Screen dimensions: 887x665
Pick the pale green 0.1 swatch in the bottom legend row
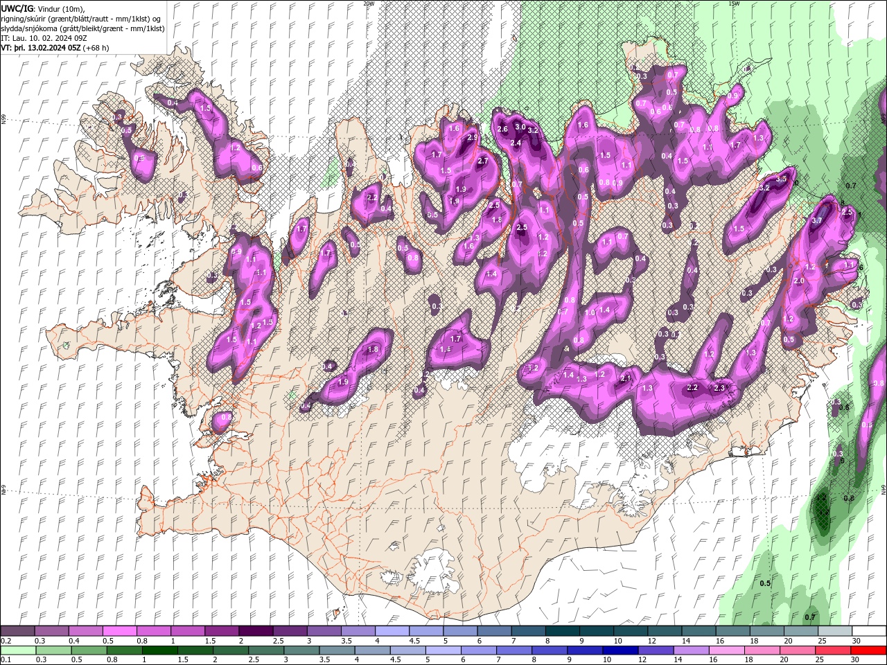(17, 650)
